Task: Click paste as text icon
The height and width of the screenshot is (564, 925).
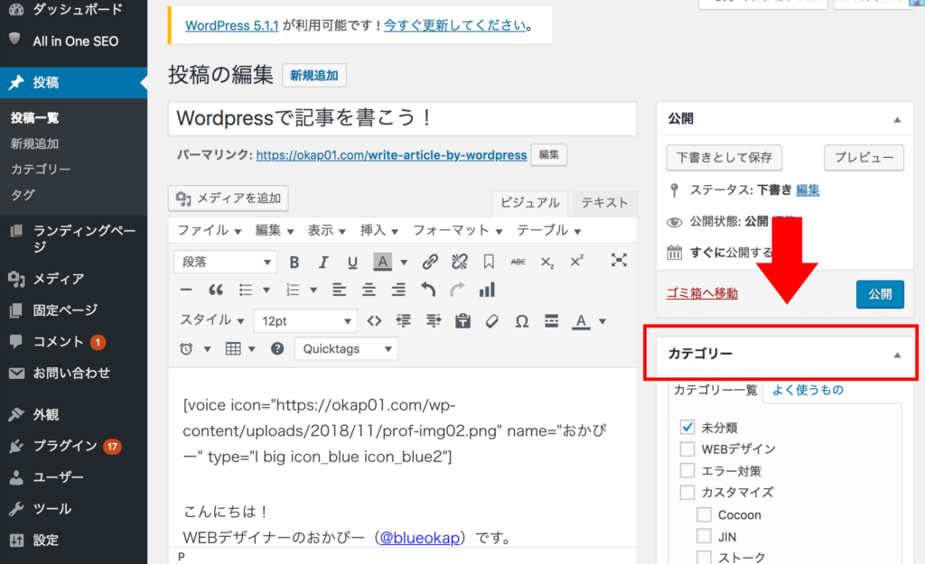Action: [x=463, y=320]
